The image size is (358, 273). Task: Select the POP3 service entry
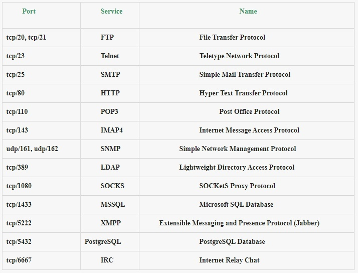click(x=109, y=111)
